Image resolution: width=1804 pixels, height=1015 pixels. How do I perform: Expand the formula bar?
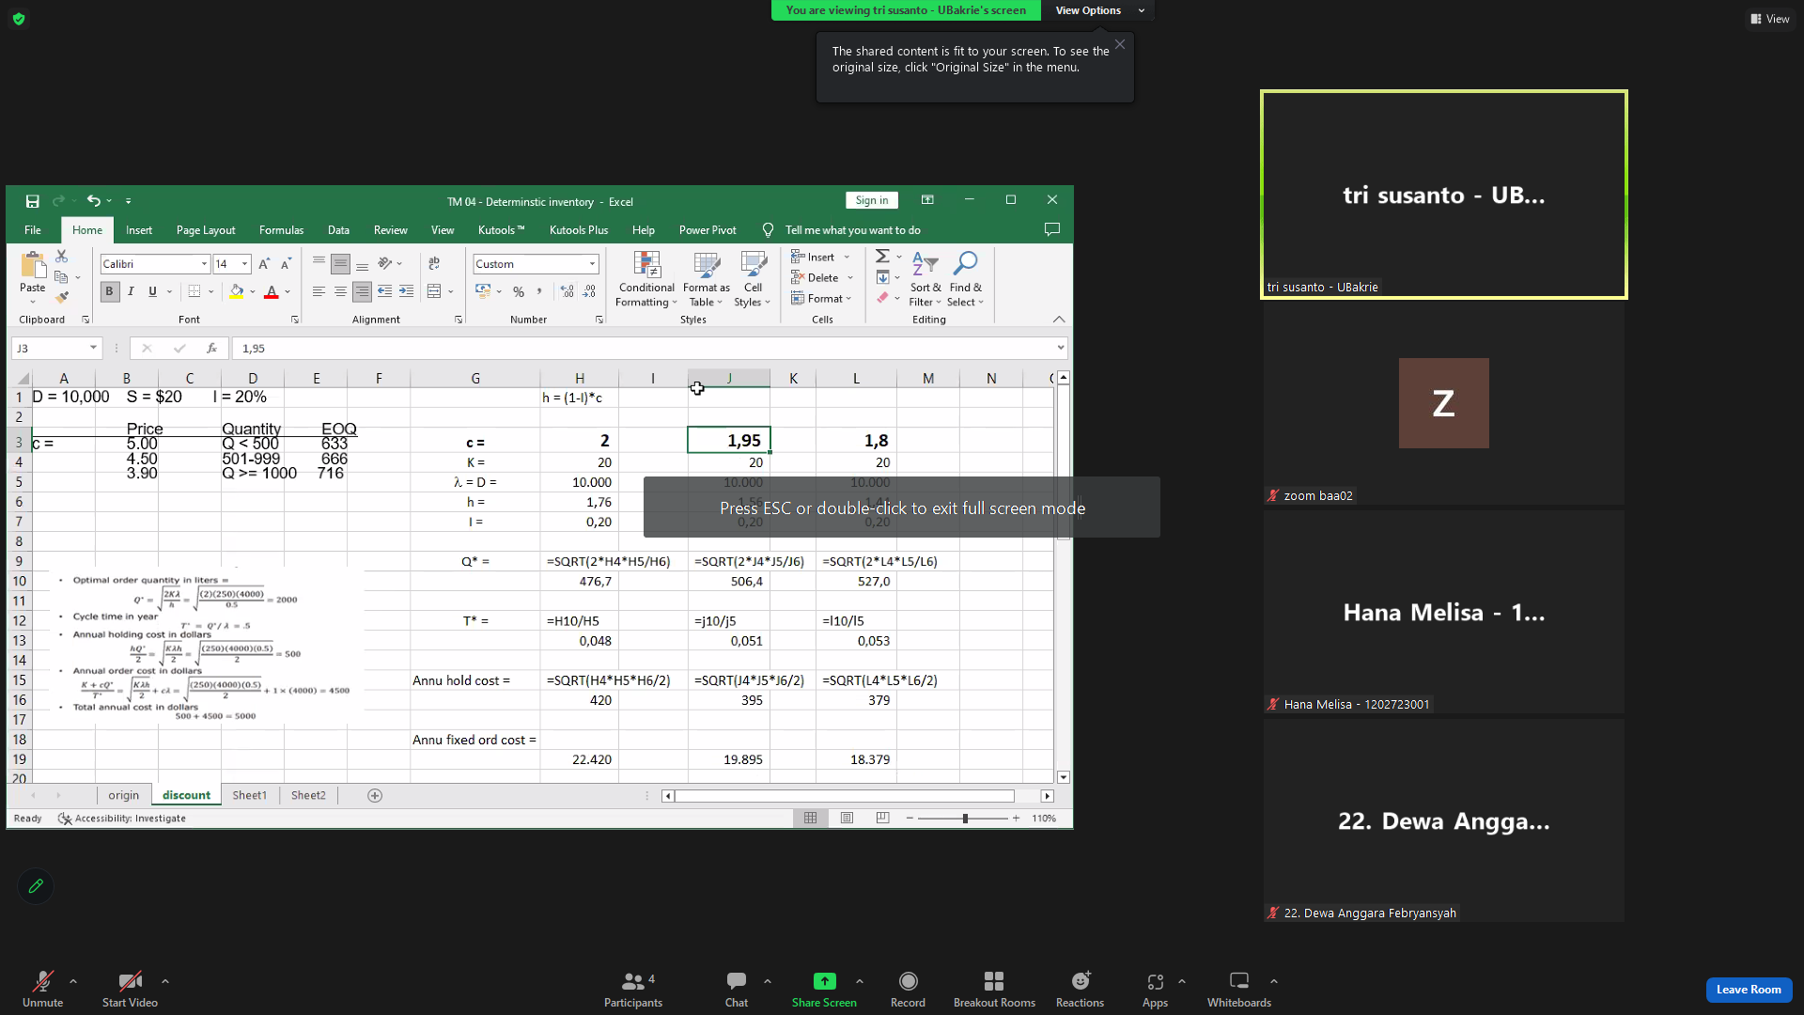(1061, 348)
